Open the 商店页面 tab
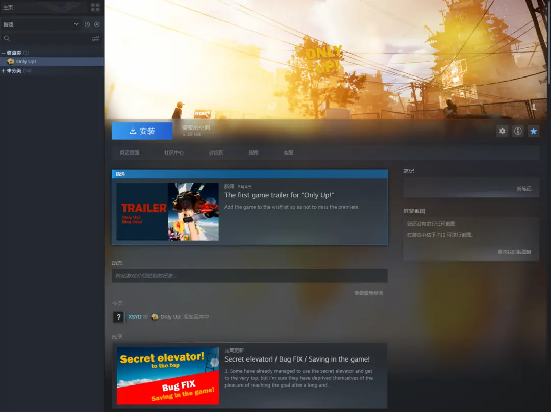The width and height of the screenshot is (551, 412). coord(129,152)
